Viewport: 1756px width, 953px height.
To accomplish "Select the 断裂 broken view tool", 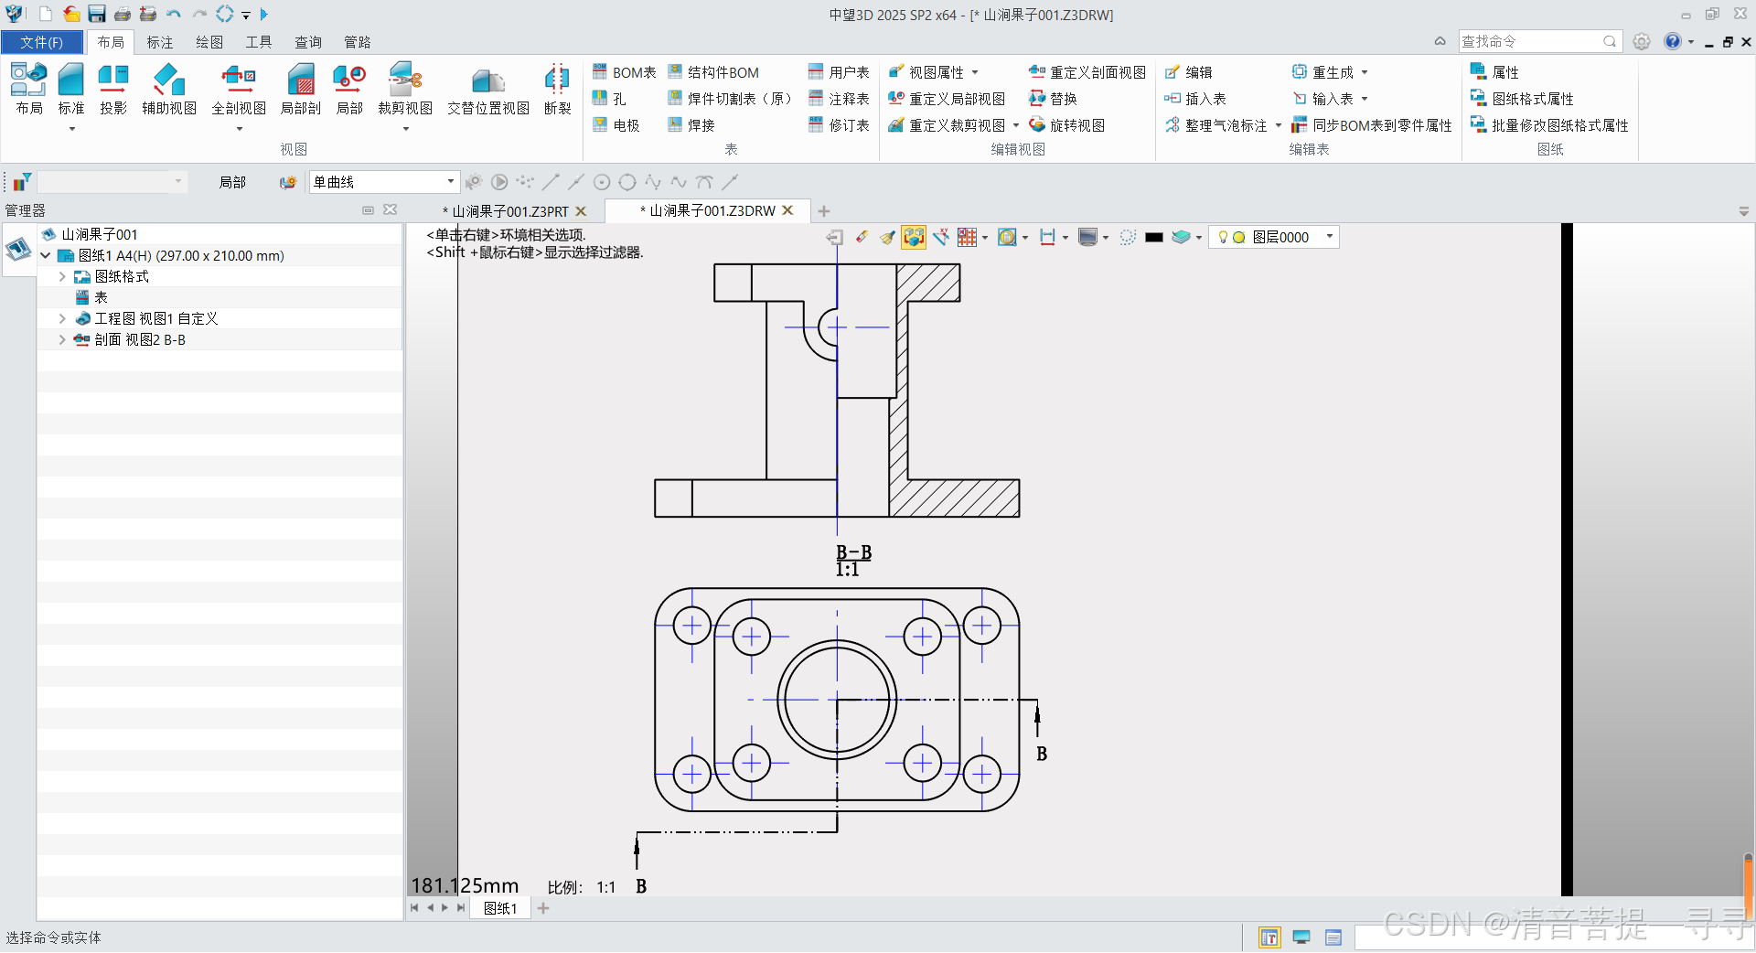I will coord(557,89).
